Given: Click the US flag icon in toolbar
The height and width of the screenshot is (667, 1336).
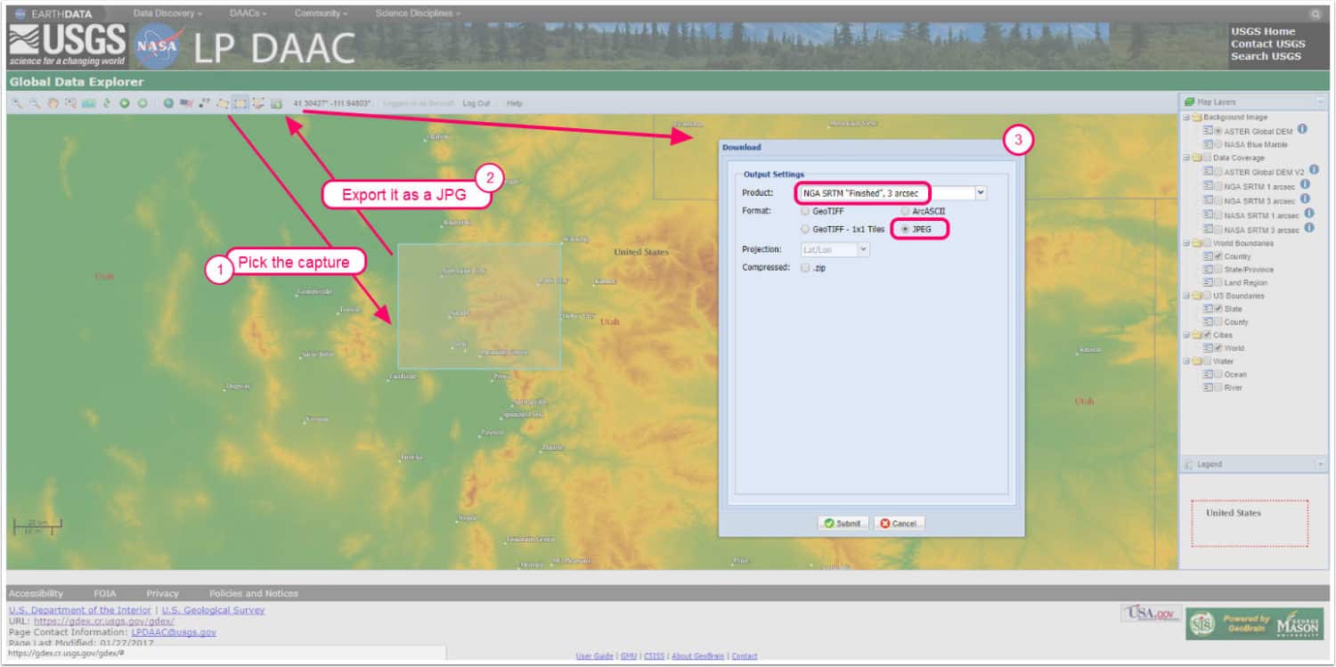Looking at the screenshot, I should coord(185,103).
